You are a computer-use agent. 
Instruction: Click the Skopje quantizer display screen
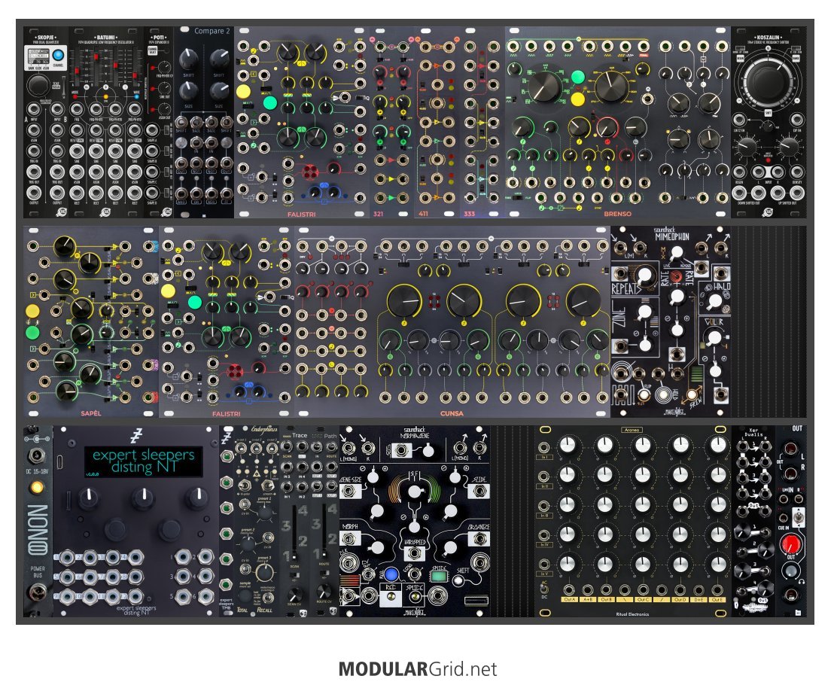click(38, 56)
